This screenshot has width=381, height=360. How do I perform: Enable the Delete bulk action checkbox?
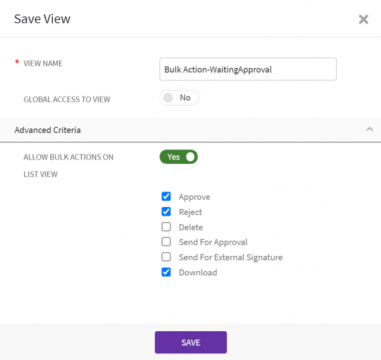pos(166,227)
